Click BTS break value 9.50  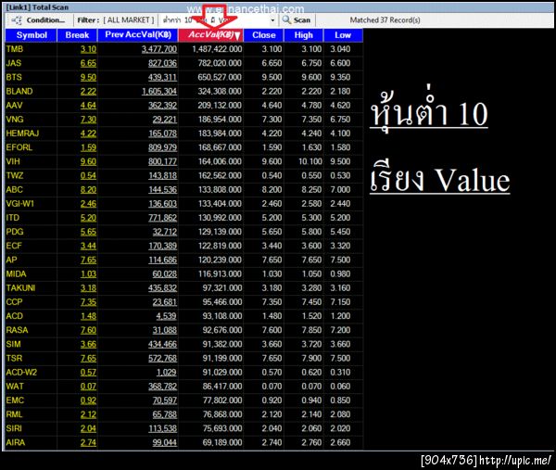88,77
